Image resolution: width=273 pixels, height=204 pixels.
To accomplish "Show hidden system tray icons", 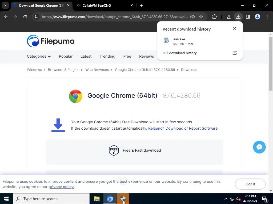I will pos(226,199).
